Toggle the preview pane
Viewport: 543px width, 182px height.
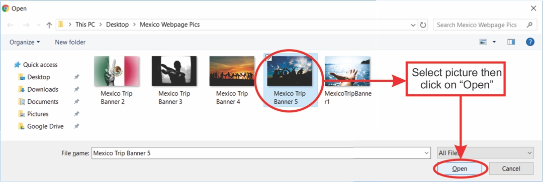[511, 42]
